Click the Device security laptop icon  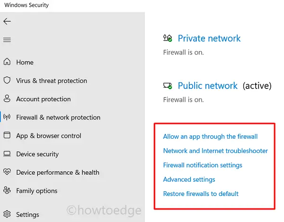click(x=7, y=154)
